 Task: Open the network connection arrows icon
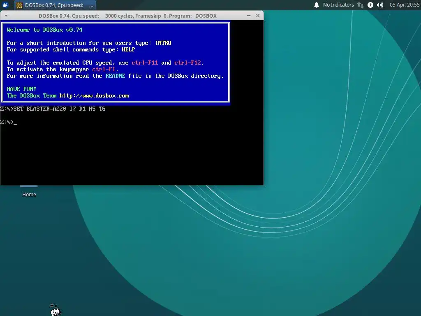pos(360,5)
